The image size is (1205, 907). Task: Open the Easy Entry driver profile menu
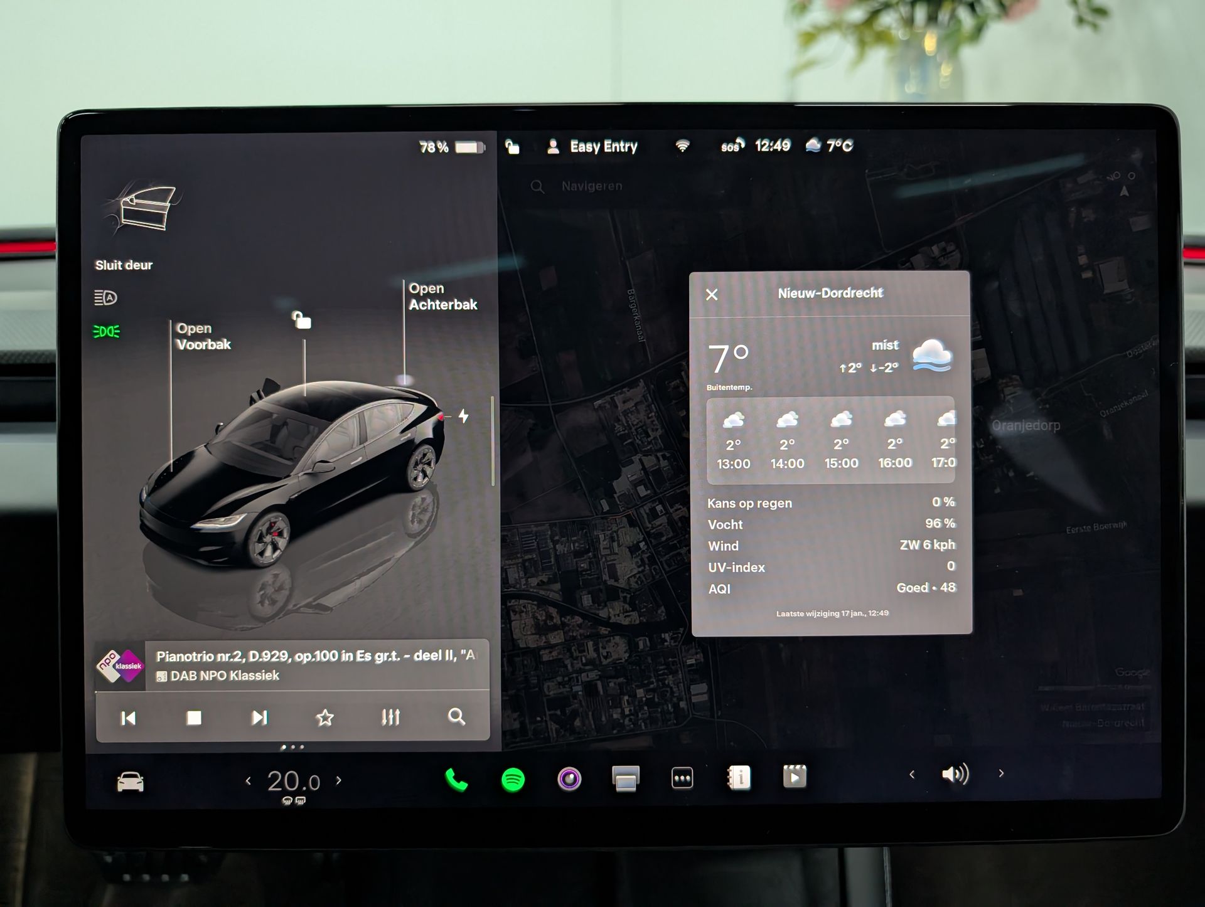pos(592,147)
